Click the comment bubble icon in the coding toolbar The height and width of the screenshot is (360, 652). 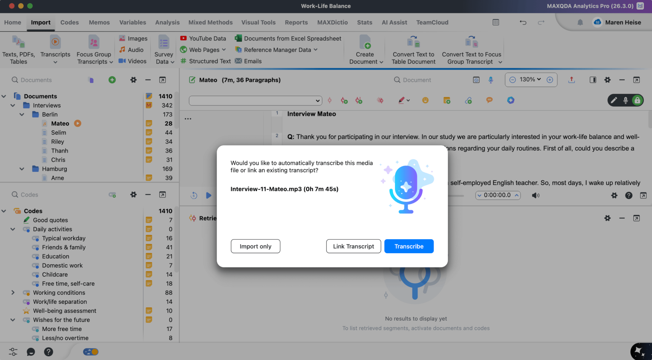(489, 100)
